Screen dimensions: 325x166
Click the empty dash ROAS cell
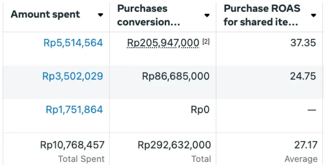pyautogui.click(x=312, y=110)
